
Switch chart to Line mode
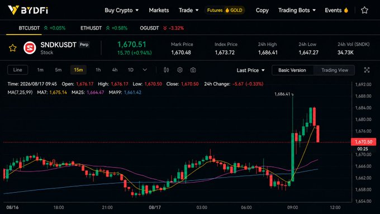pyautogui.click(x=18, y=70)
